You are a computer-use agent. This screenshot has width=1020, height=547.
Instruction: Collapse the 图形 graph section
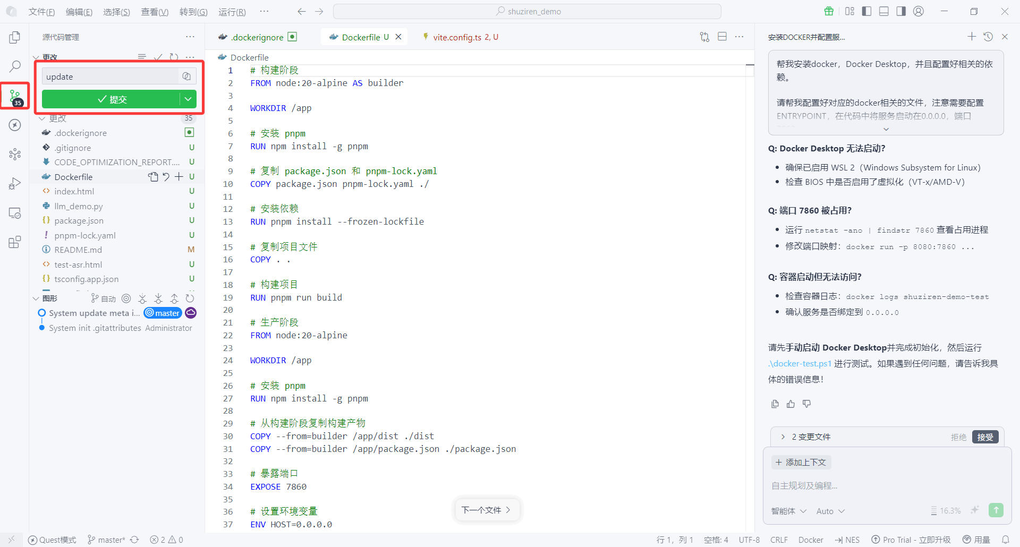36,298
